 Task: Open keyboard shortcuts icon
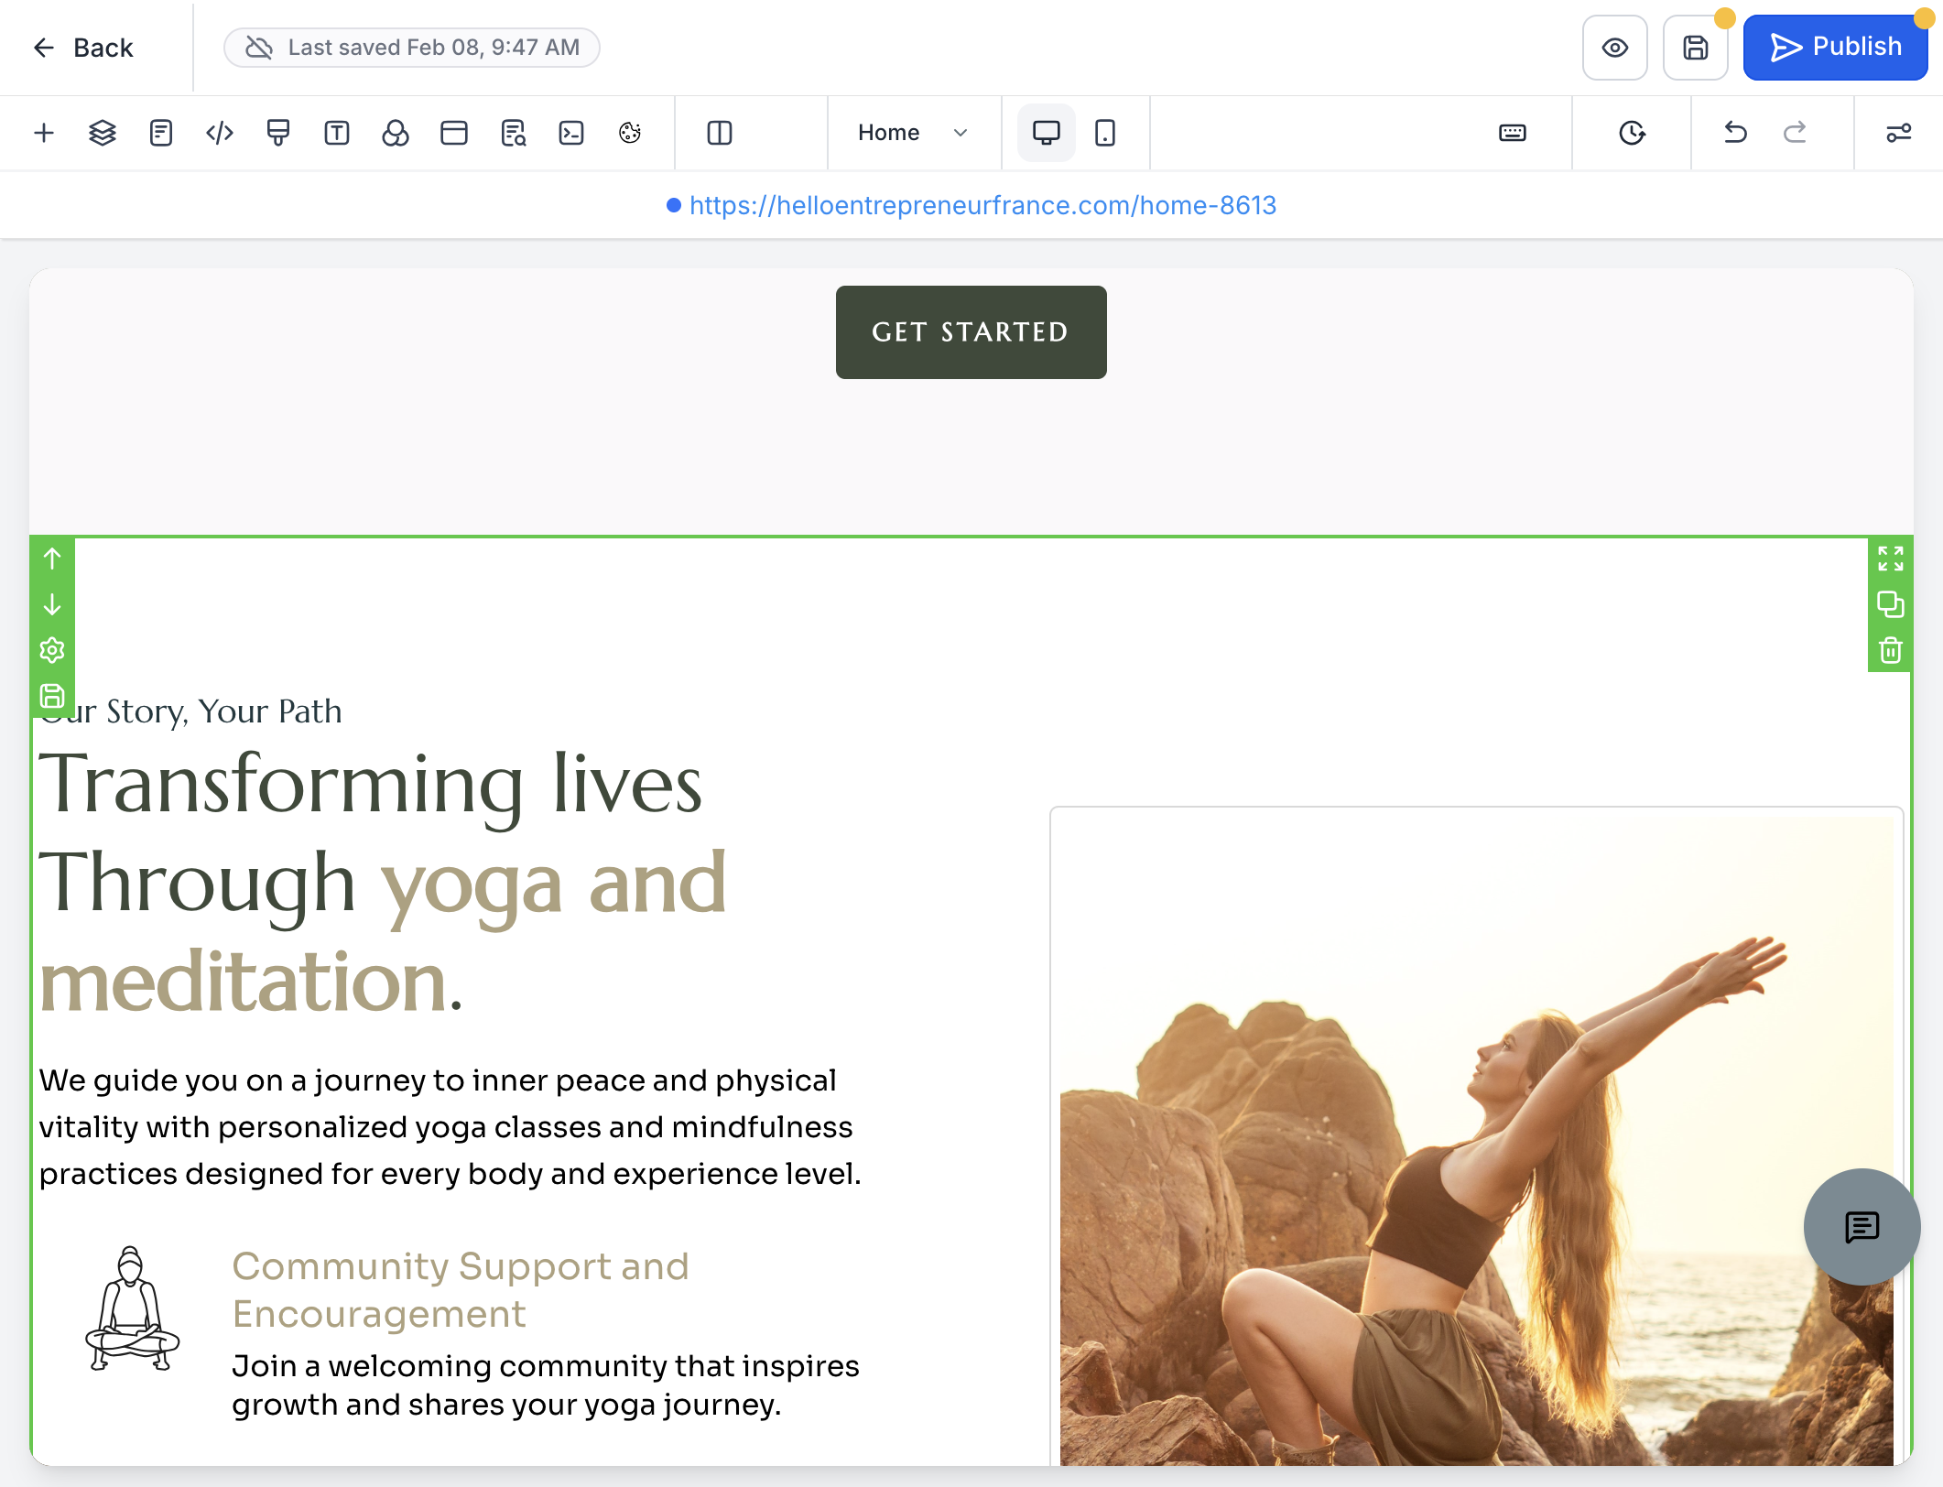point(1513,134)
